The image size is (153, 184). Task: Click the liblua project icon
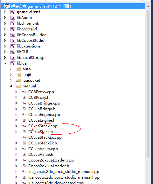[x=13, y=63]
